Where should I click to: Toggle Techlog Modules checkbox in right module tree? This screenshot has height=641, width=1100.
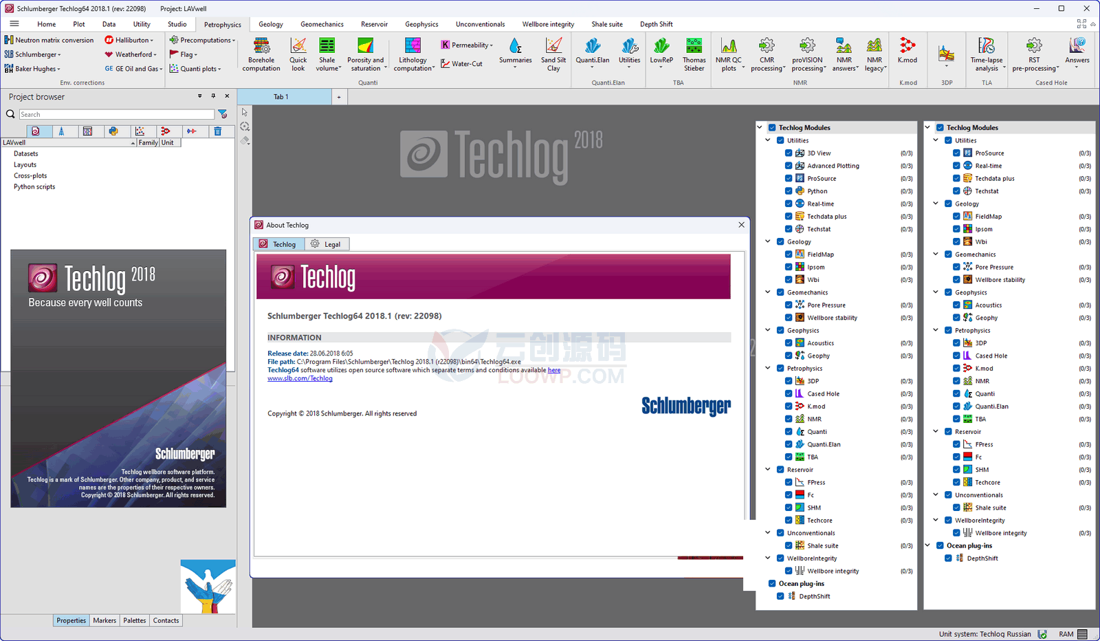940,127
